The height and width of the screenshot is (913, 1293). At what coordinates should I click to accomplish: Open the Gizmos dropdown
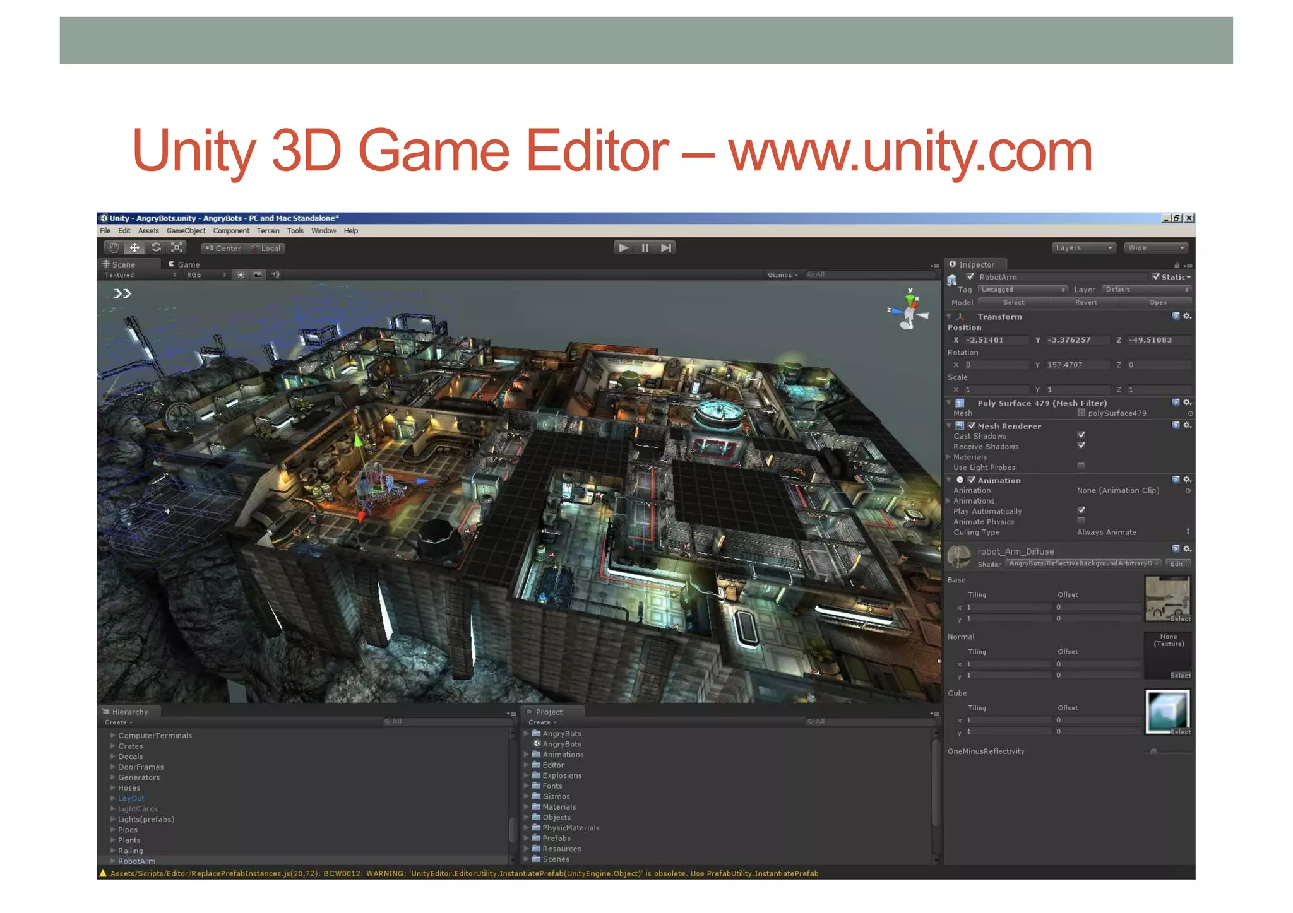pyautogui.click(x=783, y=275)
